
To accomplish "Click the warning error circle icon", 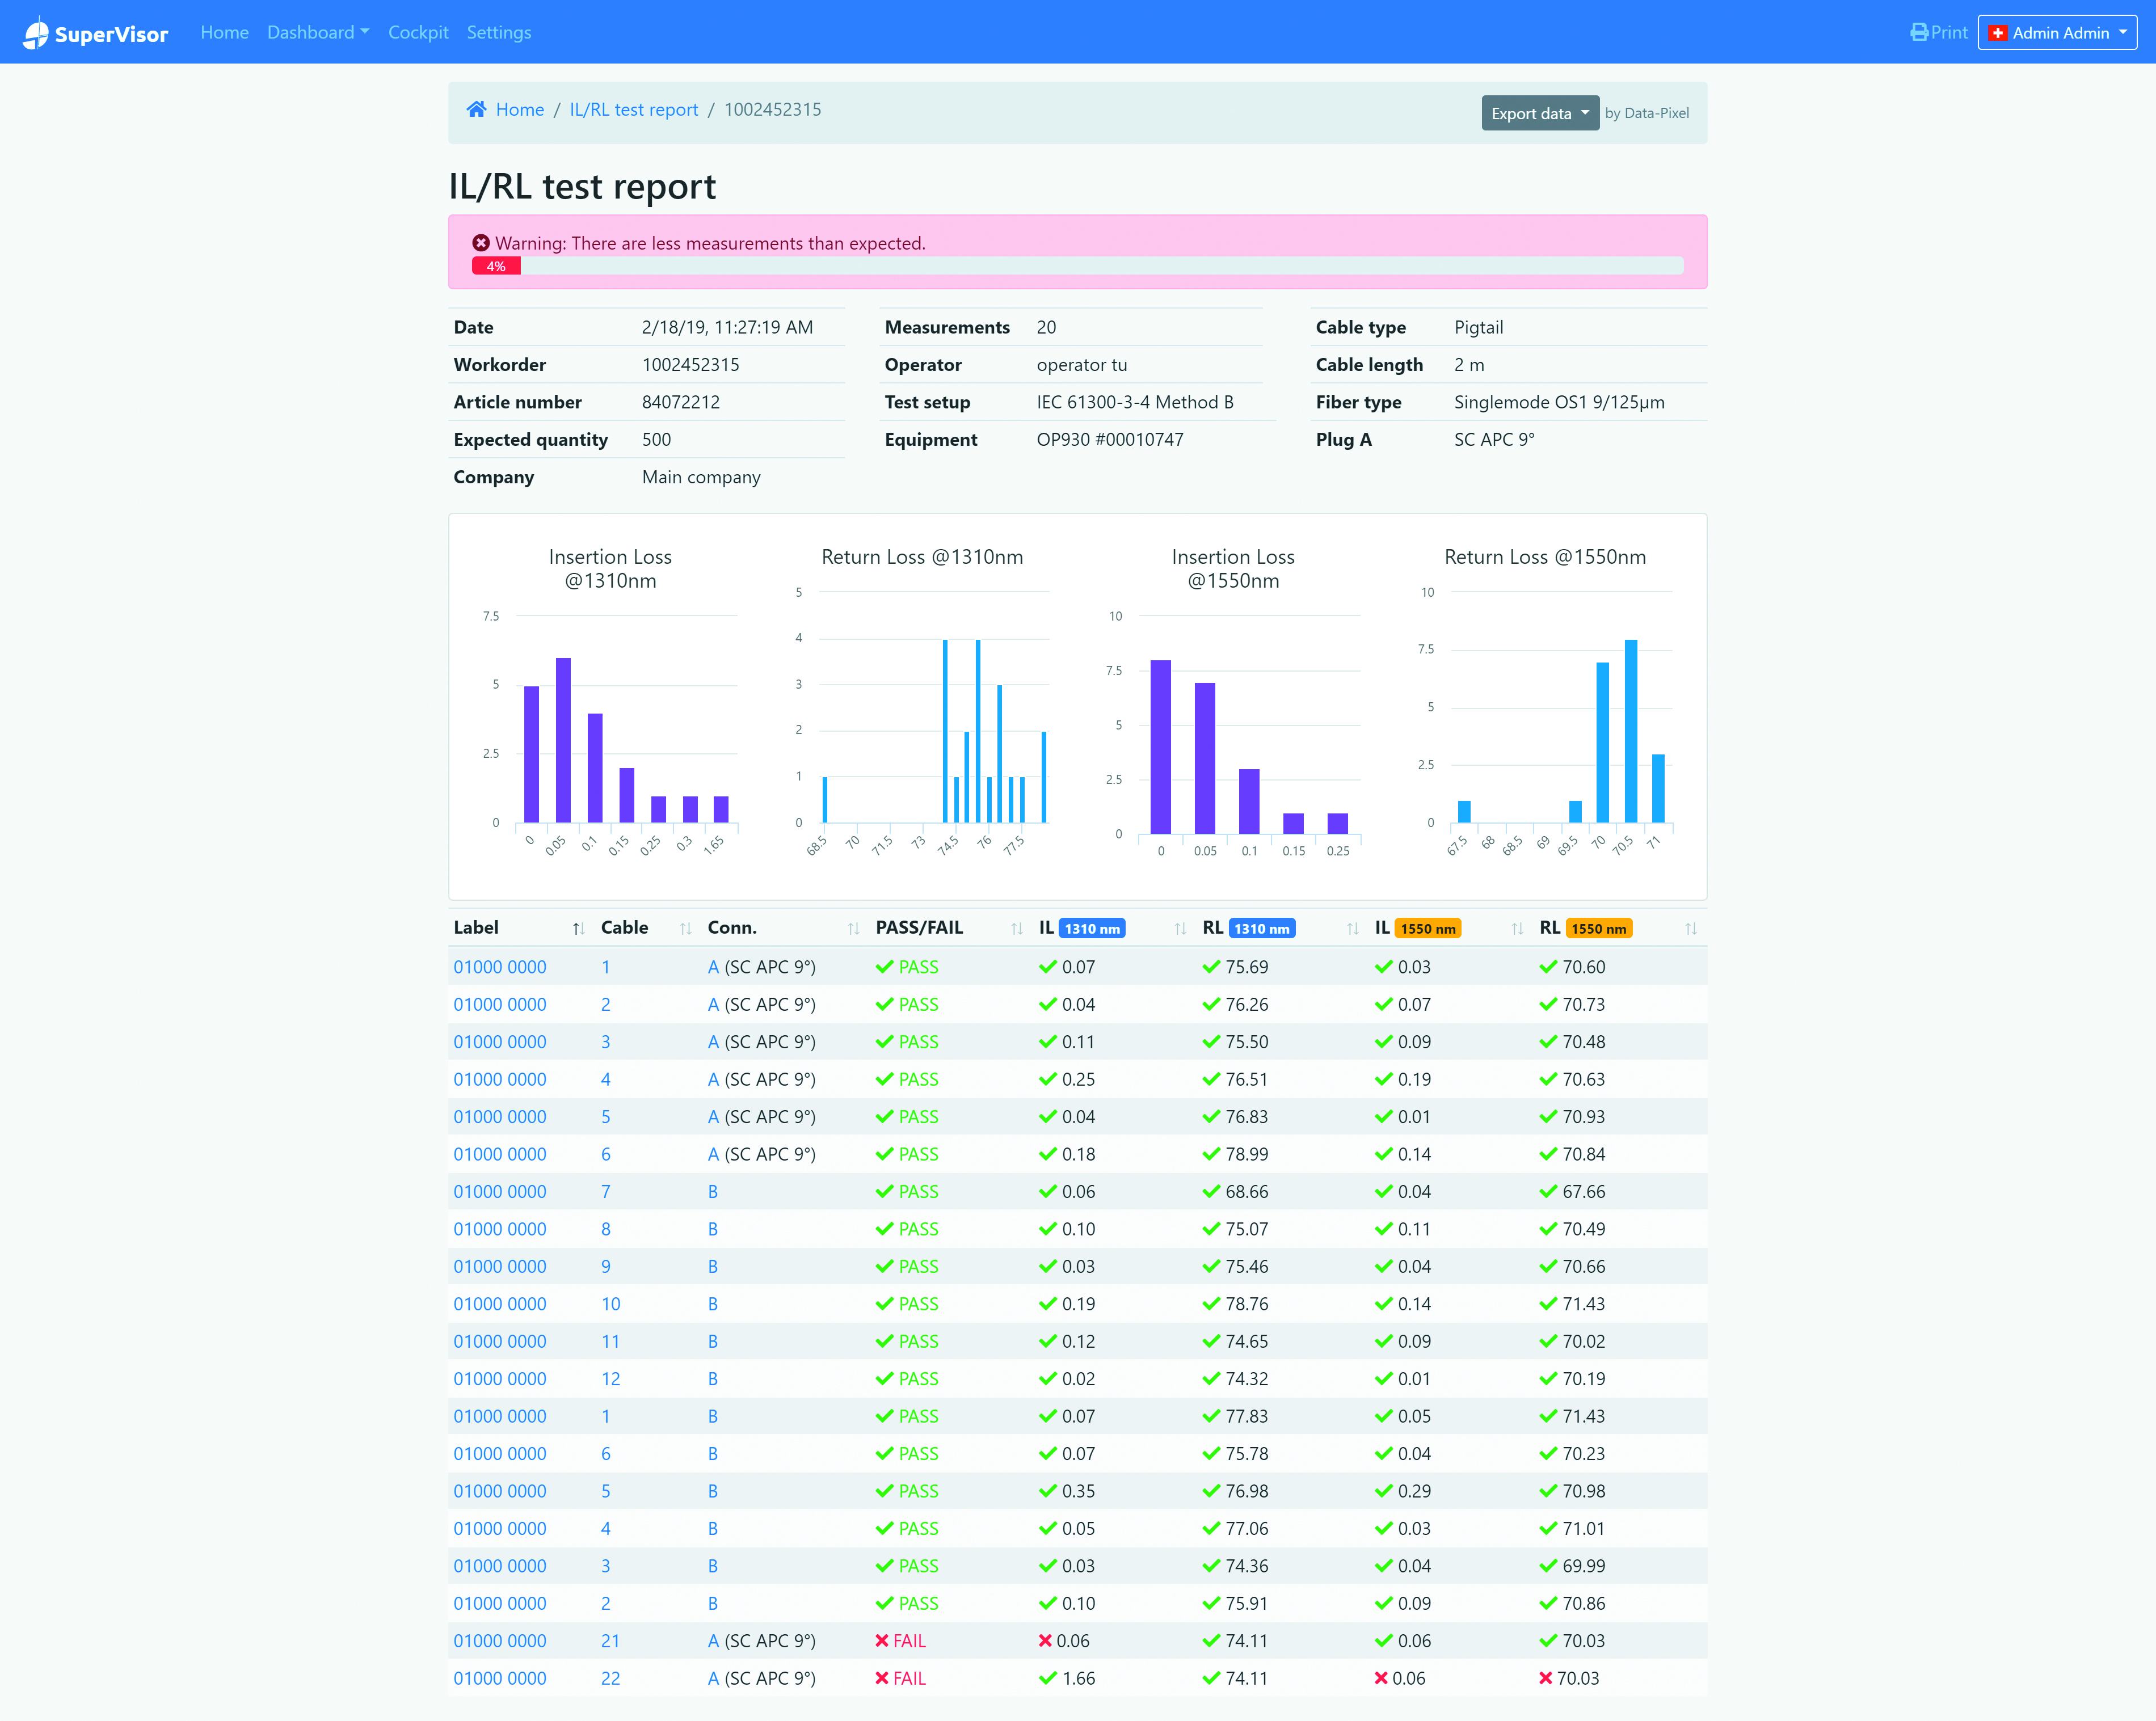I will coord(481,243).
